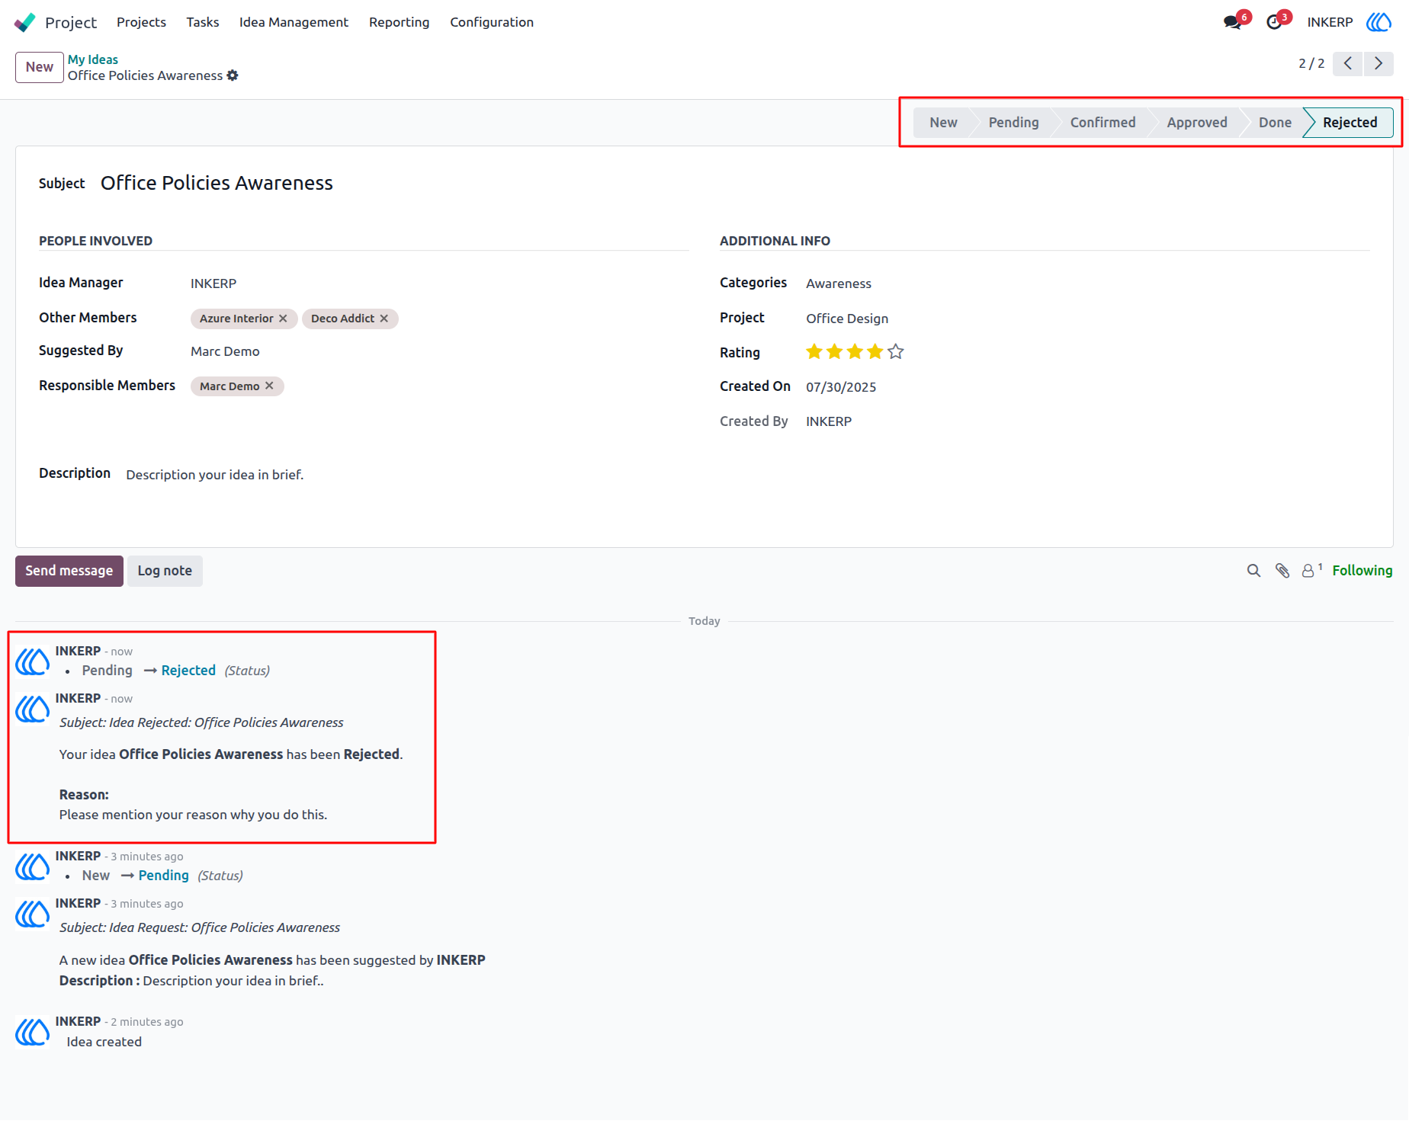This screenshot has width=1409, height=1121.
Task: Open the Projects menu
Action: (x=141, y=22)
